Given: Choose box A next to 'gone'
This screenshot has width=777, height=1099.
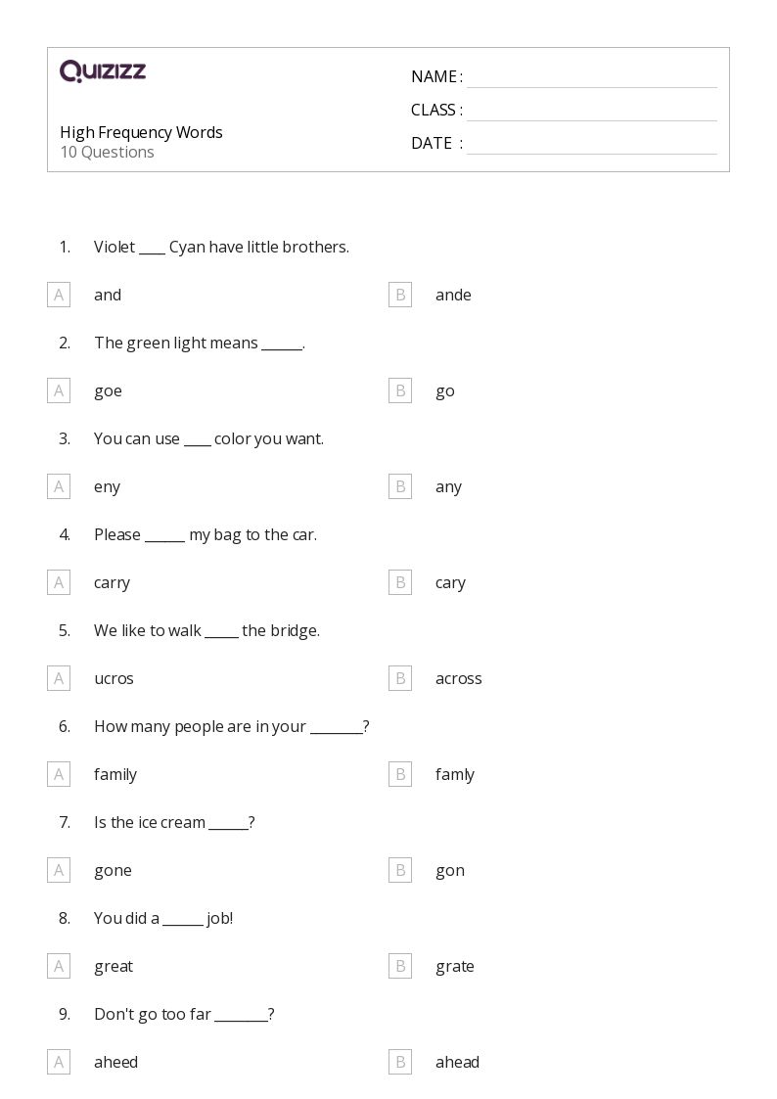Looking at the screenshot, I should pyautogui.click(x=59, y=871).
